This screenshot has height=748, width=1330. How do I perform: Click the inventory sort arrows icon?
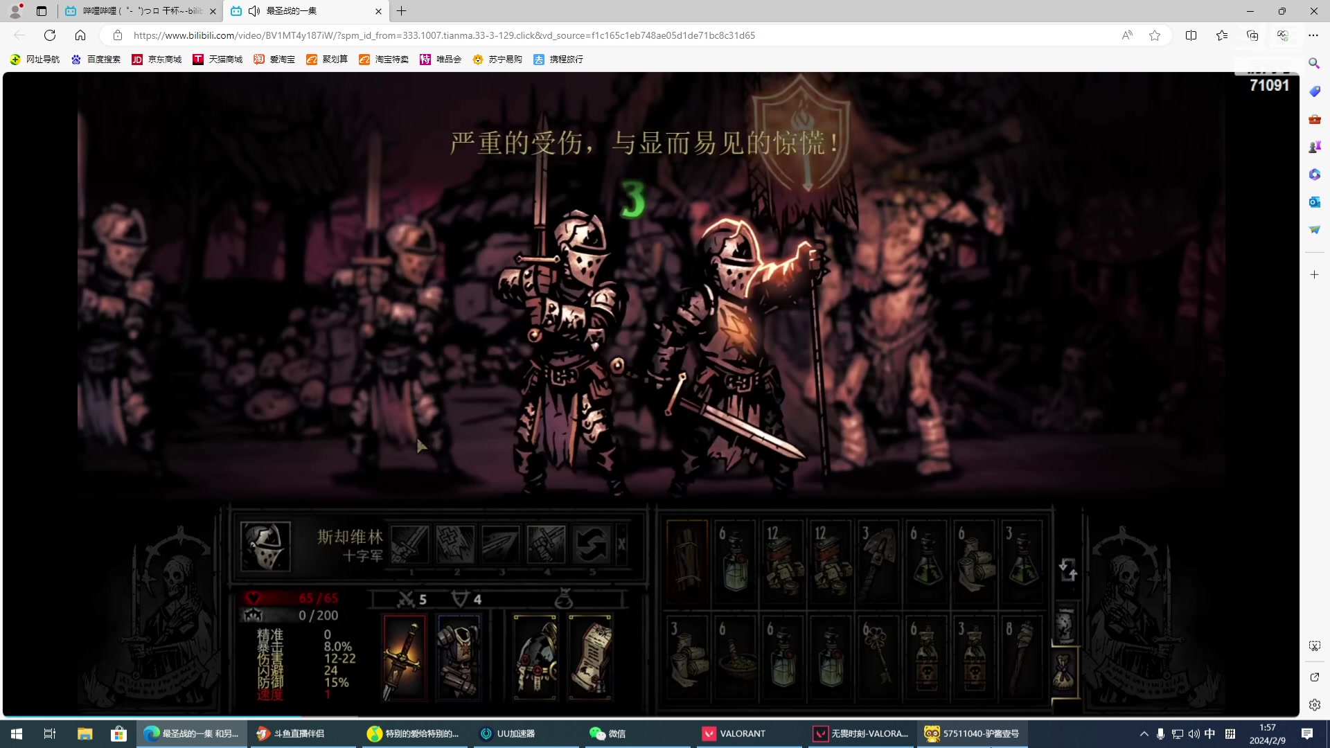pyautogui.click(x=1067, y=570)
